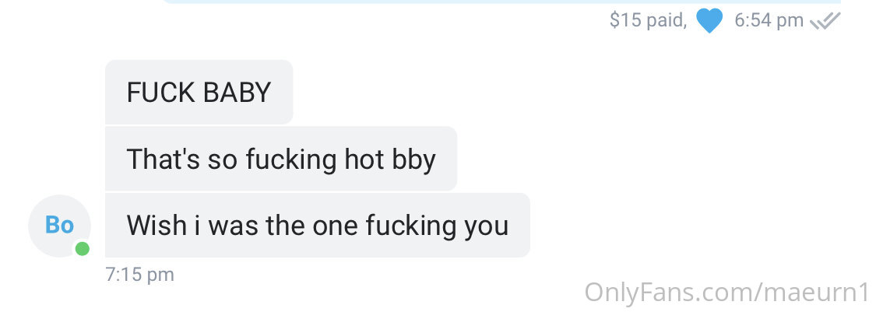Click the word "BABY" in first bubble
This screenshot has height=312, width=876.
237,92
